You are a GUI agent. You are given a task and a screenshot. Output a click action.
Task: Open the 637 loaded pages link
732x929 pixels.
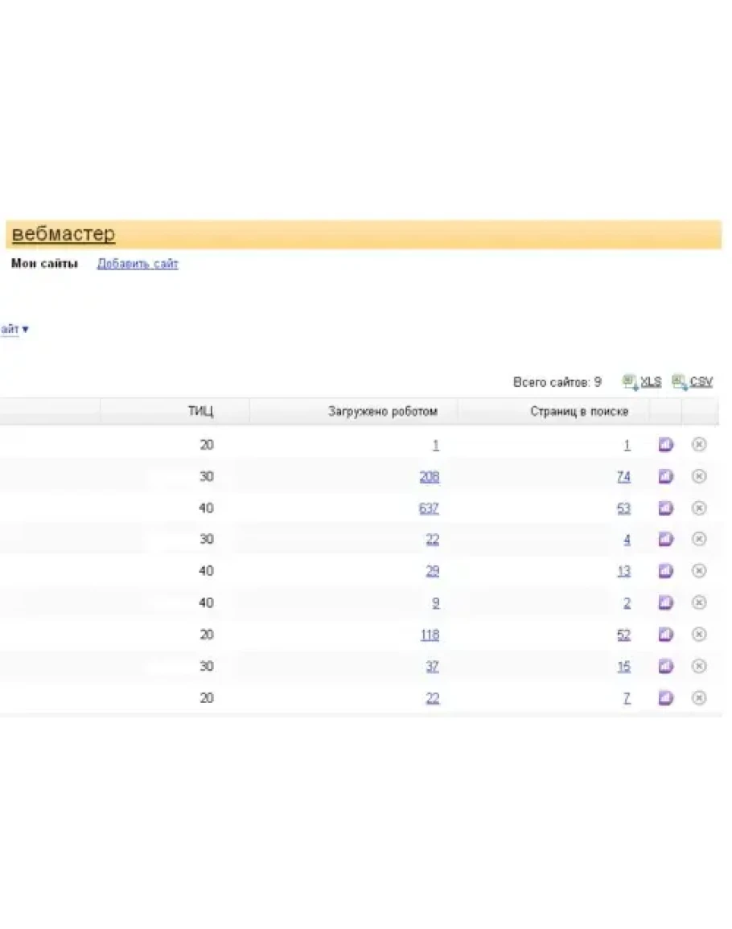coord(429,508)
